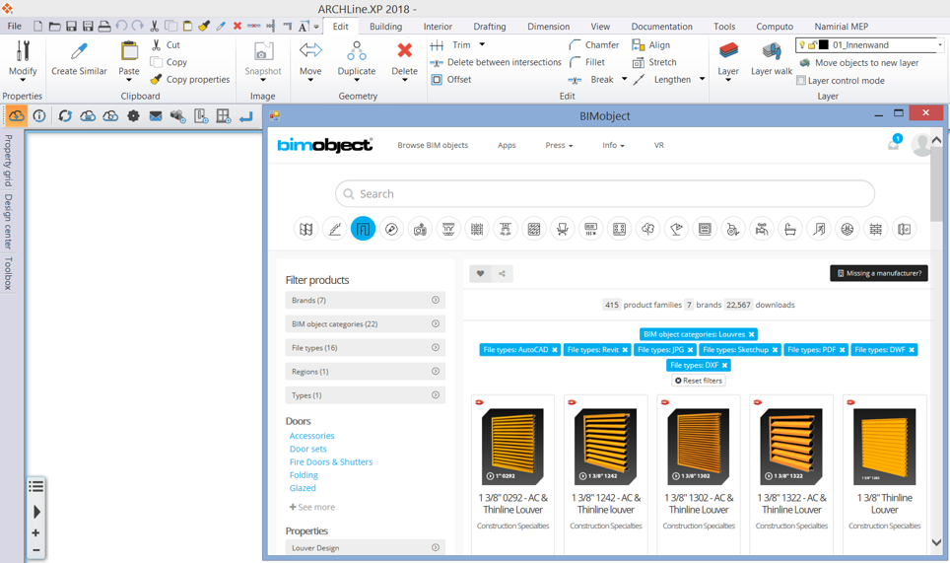The image size is (950, 563).
Task: Open the Info dropdown menu
Action: point(613,146)
